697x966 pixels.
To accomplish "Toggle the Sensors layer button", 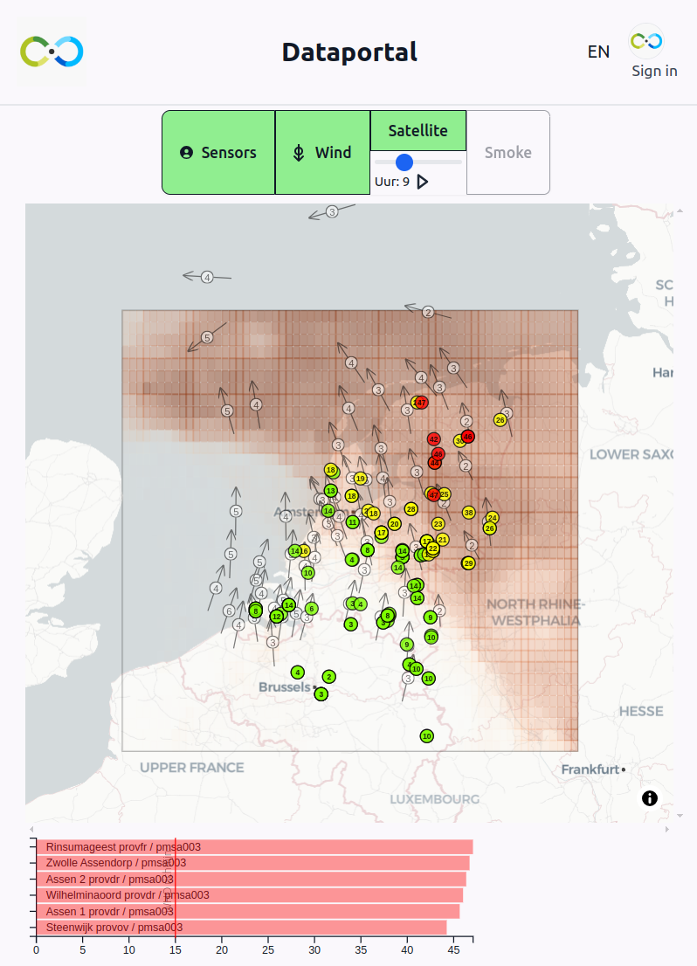I will (x=218, y=153).
